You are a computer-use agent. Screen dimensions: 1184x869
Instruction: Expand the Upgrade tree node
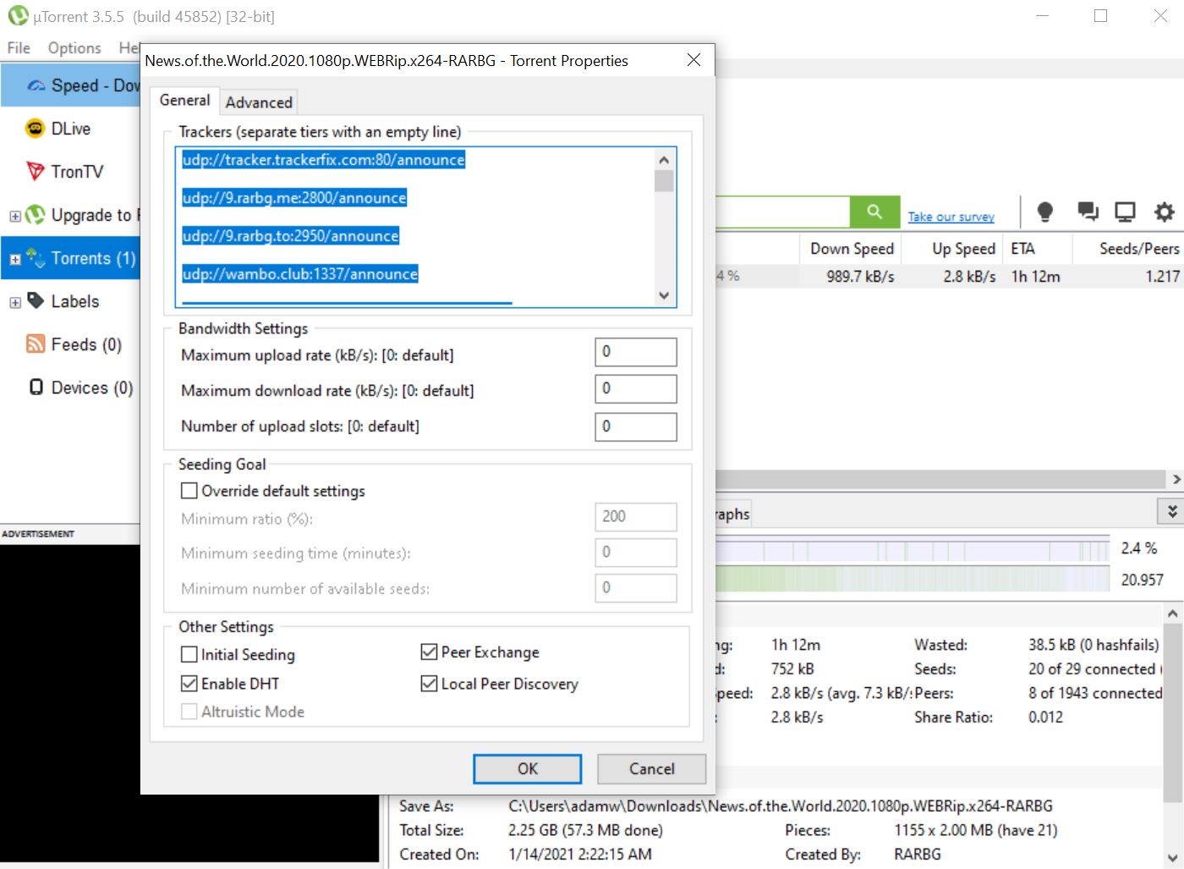pos(14,216)
